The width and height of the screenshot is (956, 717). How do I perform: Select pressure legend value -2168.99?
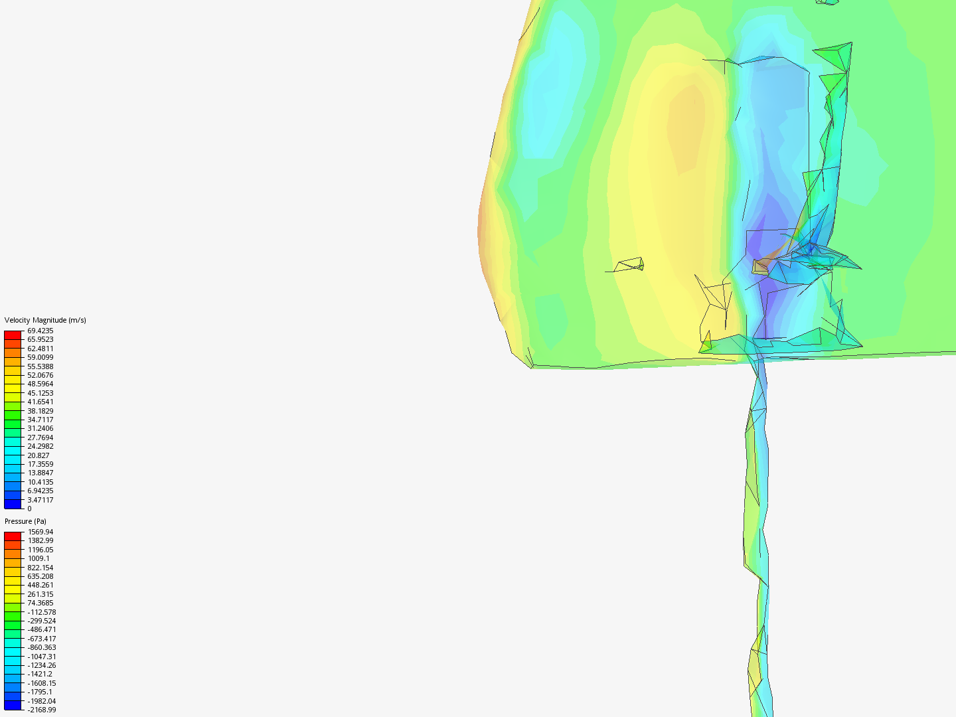(42, 710)
